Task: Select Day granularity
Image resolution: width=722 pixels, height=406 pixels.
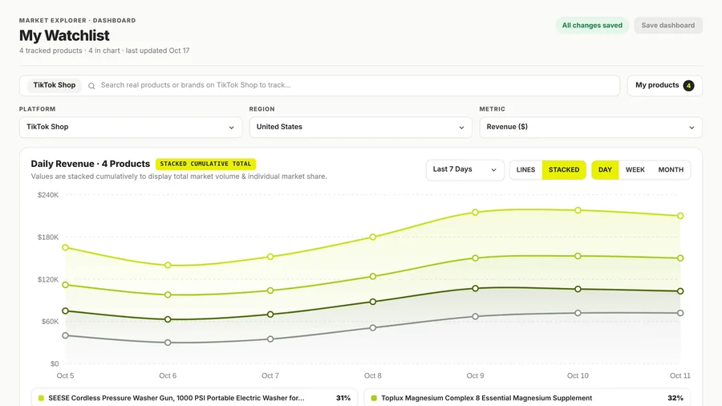Action: [x=605, y=170]
